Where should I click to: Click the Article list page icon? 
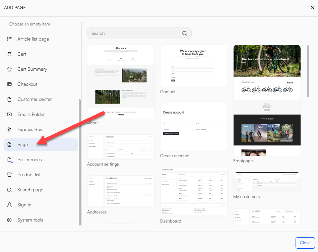pos(9,39)
